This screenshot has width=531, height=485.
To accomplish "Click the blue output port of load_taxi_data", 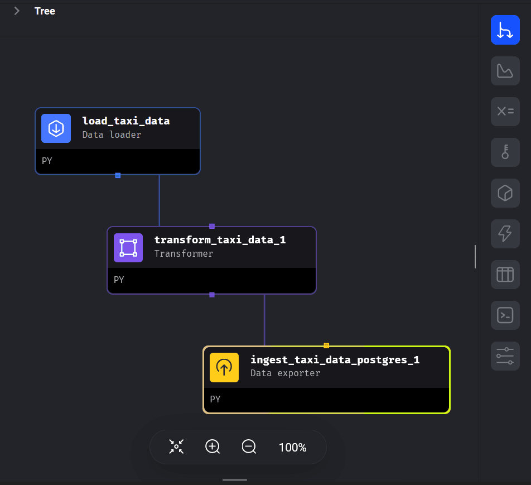I will pyautogui.click(x=118, y=175).
